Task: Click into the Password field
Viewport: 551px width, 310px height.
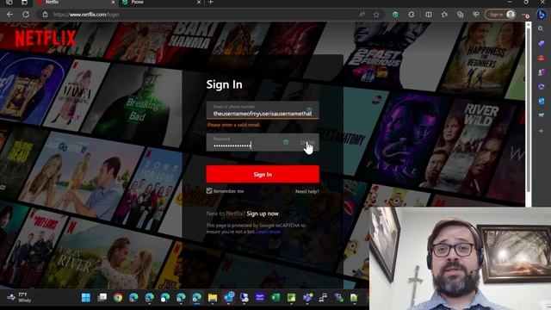Action: coord(263,142)
